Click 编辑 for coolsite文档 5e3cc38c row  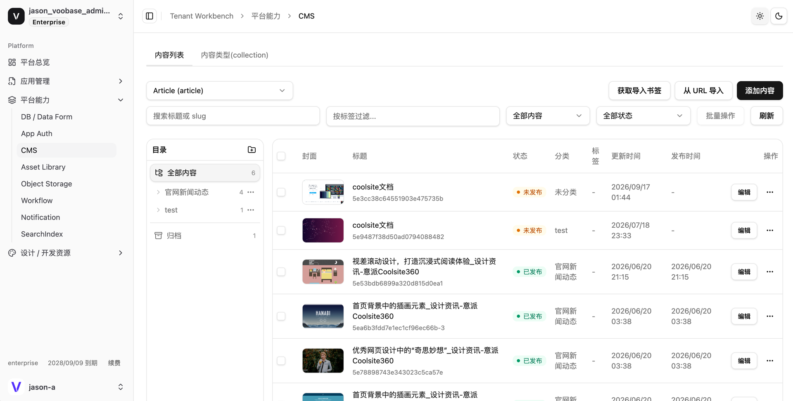(x=744, y=192)
